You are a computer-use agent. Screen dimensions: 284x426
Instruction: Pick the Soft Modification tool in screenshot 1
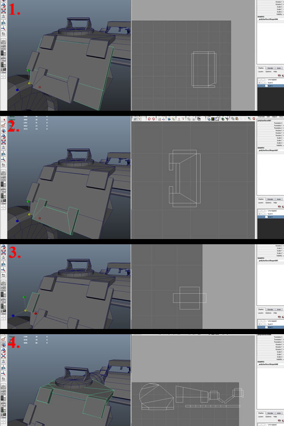(4, 23)
